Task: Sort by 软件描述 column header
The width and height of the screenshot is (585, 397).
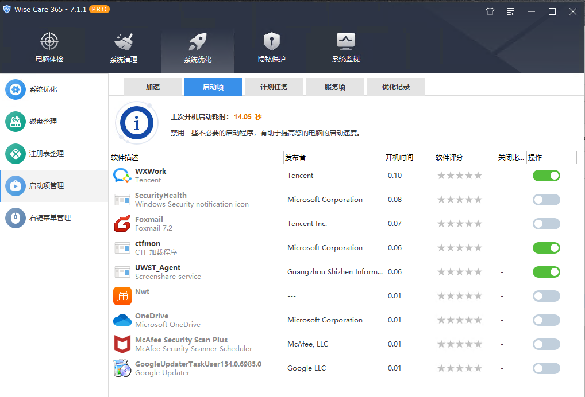Action: [x=196, y=158]
